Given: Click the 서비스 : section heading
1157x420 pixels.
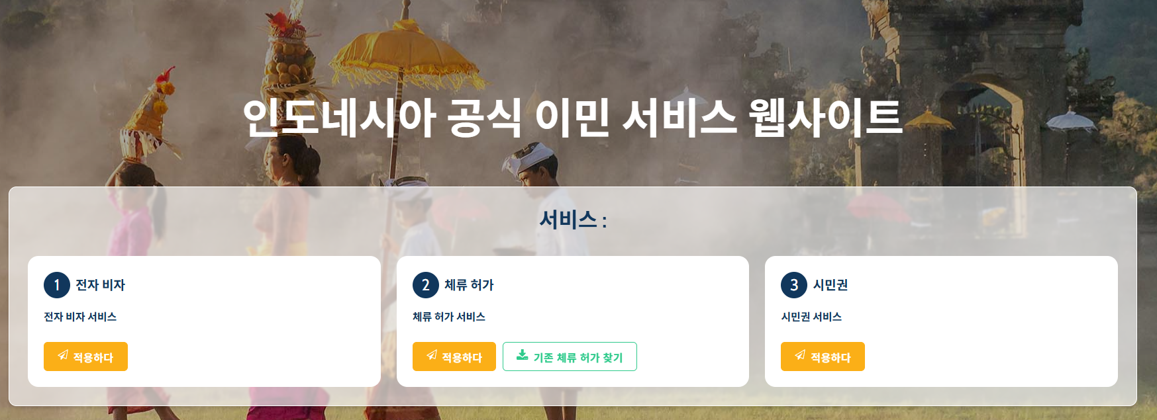Looking at the screenshot, I should click(573, 220).
